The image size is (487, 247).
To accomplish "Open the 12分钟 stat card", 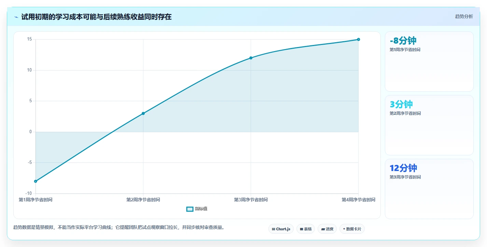I will pos(429,189).
